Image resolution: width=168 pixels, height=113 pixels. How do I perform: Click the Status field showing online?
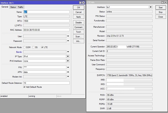tap(129, 12)
